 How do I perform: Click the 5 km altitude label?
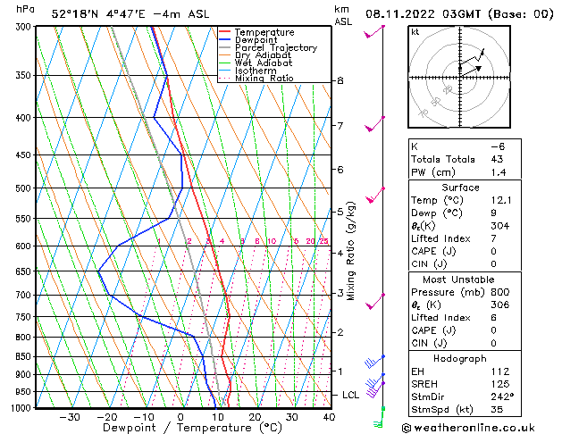(340, 212)
